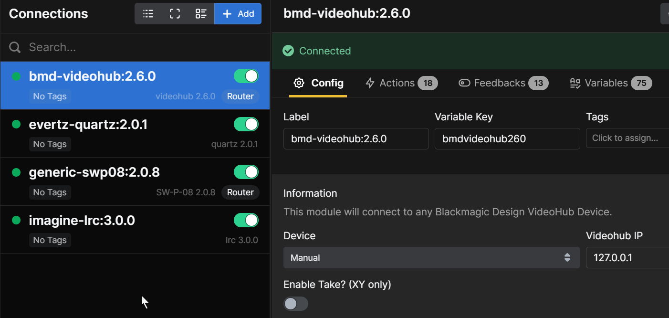Select the imagine-lrc:3.0.0 connection

click(135, 230)
